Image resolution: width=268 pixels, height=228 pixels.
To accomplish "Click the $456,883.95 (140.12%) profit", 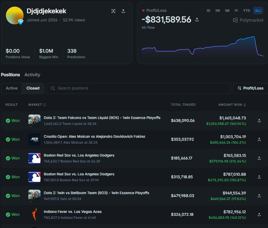I will (227, 218).
